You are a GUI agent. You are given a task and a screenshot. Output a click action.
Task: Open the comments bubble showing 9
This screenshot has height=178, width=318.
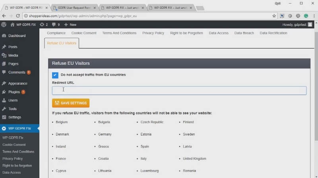click(56, 25)
